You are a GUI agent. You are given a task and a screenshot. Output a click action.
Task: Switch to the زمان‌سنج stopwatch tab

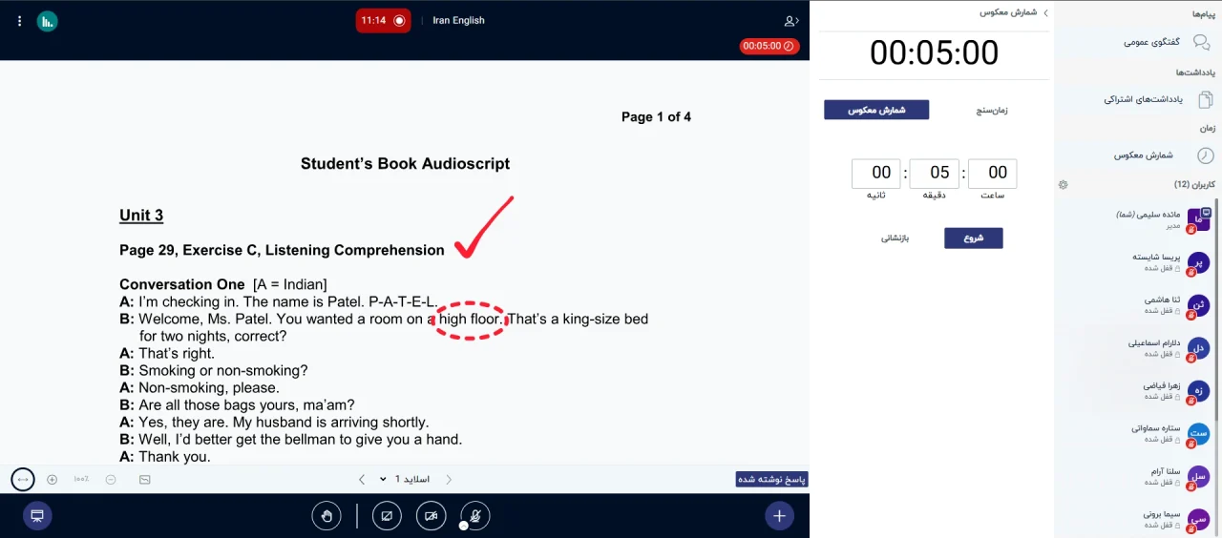click(991, 110)
